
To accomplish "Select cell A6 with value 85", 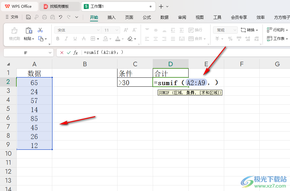I will coord(34,118).
